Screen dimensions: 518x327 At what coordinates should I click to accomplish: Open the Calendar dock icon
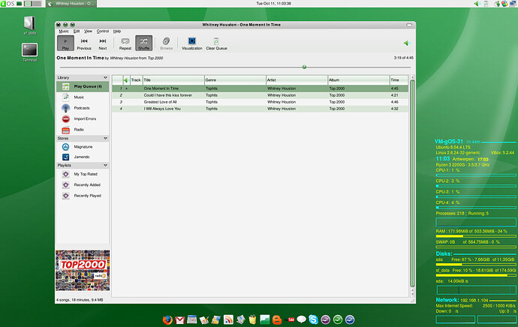pyautogui.click(x=192, y=319)
